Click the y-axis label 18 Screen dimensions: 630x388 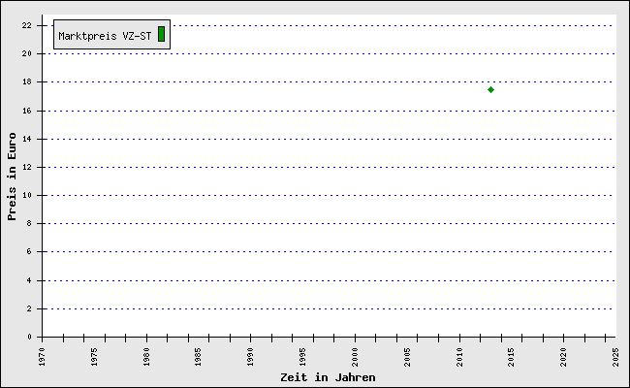coord(26,81)
